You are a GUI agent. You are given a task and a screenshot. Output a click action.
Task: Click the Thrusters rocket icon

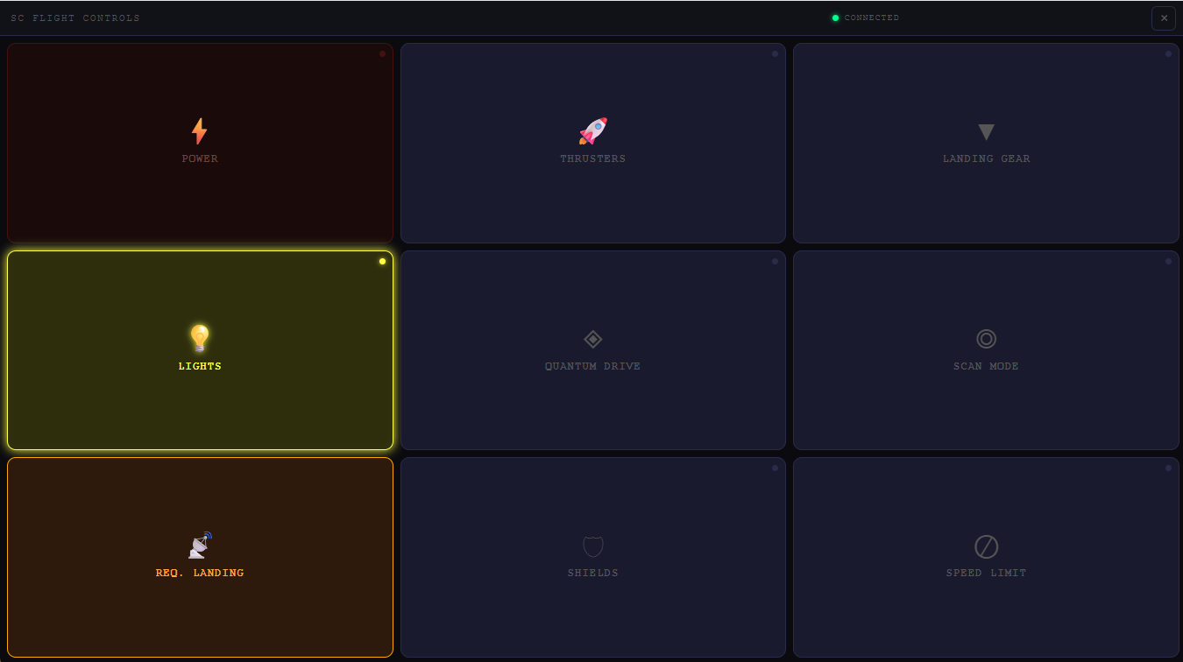(x=593, y=131)
